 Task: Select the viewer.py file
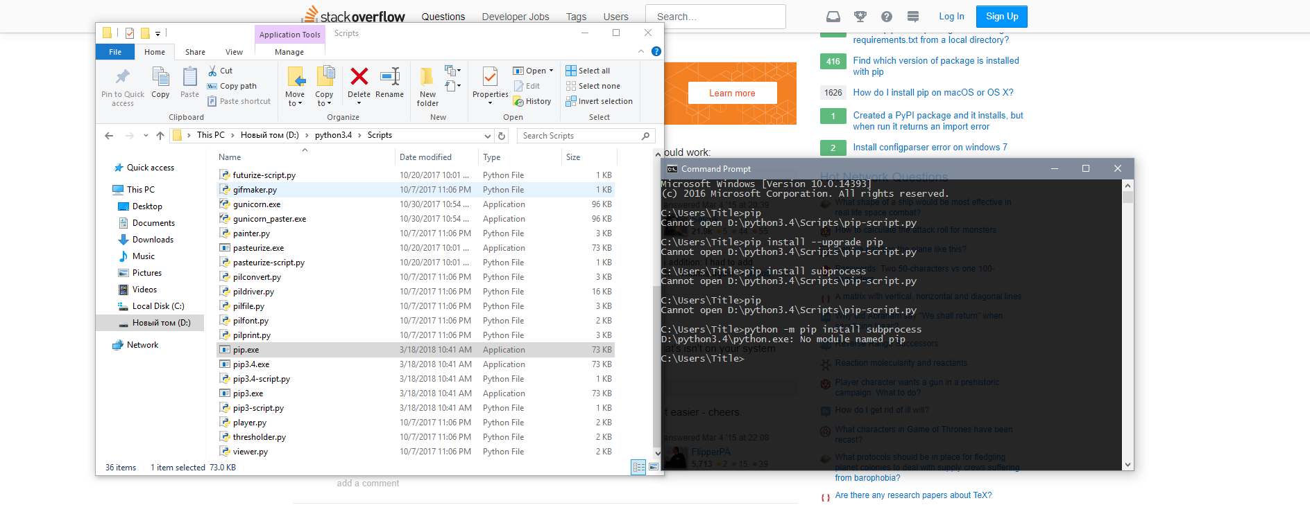(416, 452)
